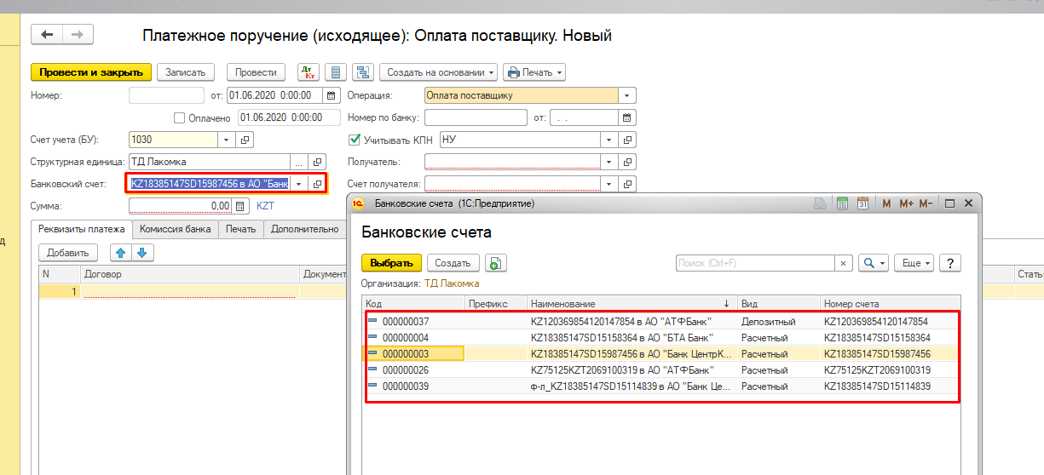Select bank account row 000000037
The image size is (1044, 475).
(x=662, y=322)
